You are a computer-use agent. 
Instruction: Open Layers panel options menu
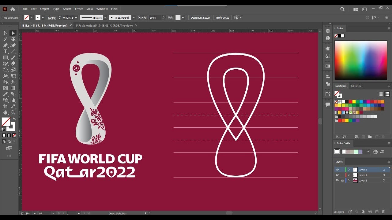coord(389,162)
